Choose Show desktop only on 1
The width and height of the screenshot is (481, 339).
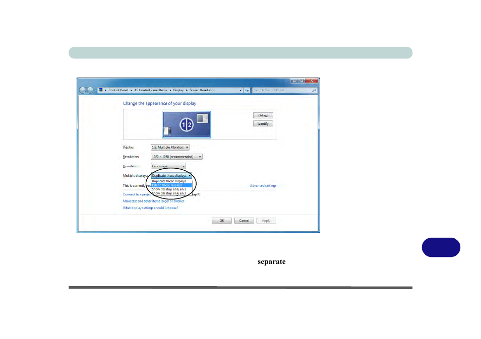click(x=171, y=189)
